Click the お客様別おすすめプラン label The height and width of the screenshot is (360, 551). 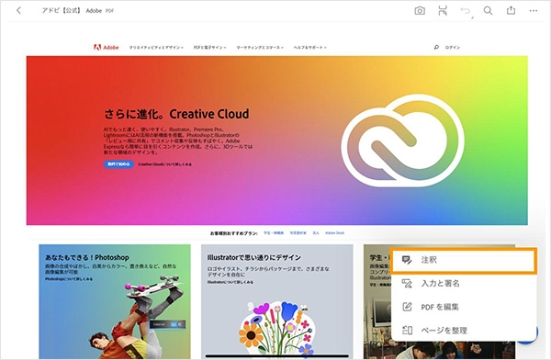233,233
